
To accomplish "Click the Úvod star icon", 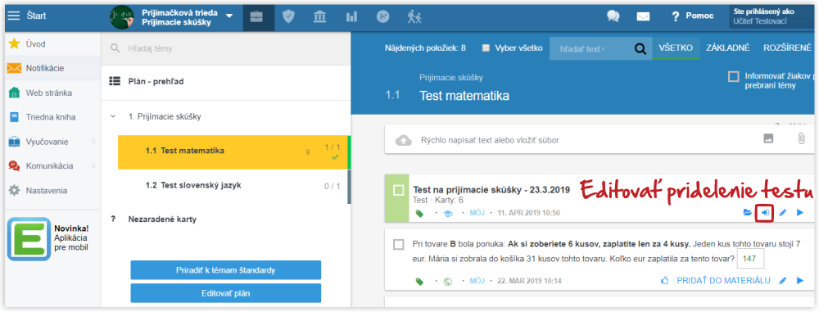I will [x=15, y=44].
